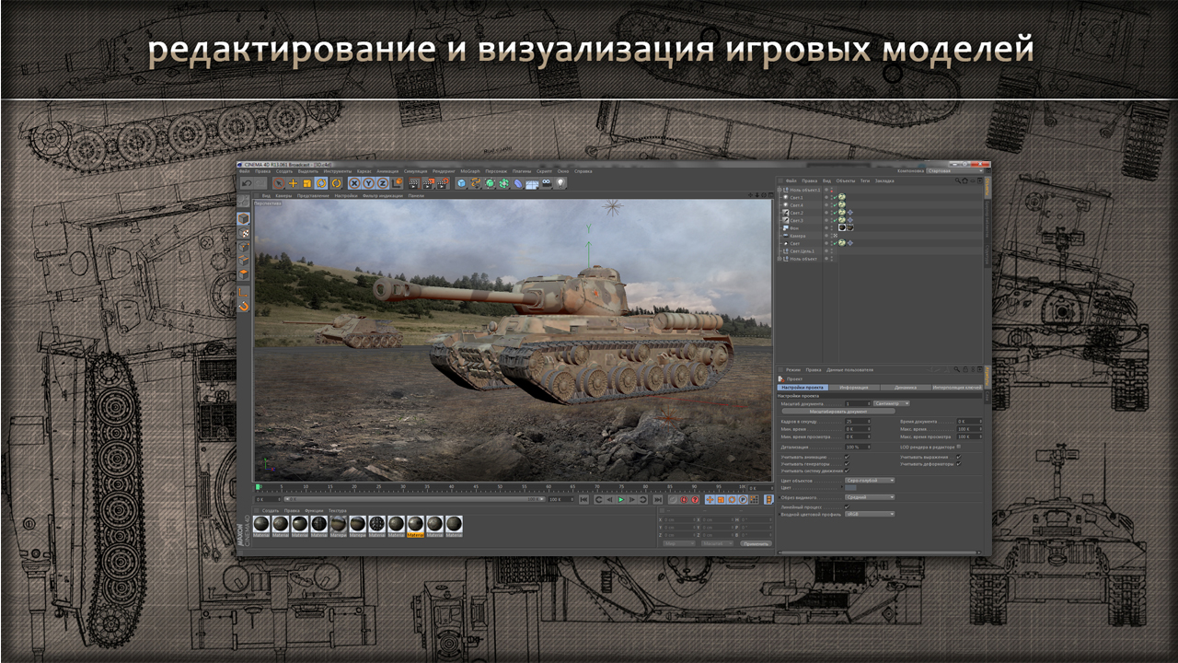Click the Цвет color swatch in project settings

[x=850, y=488]
